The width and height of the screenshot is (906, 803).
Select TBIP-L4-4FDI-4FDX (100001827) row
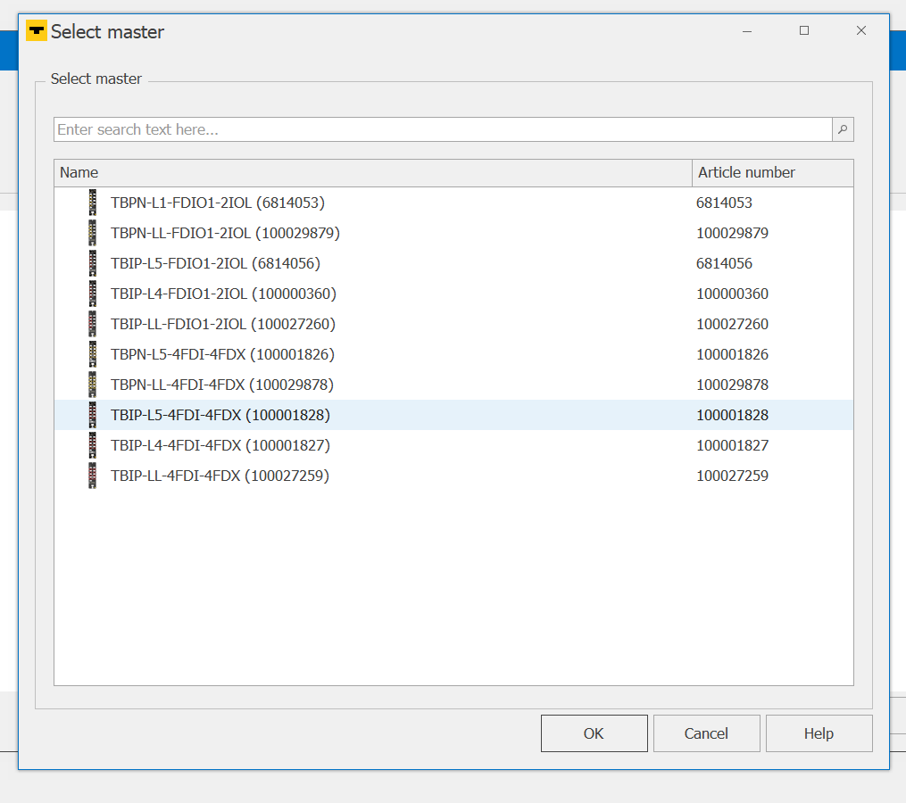click(453, 445)
